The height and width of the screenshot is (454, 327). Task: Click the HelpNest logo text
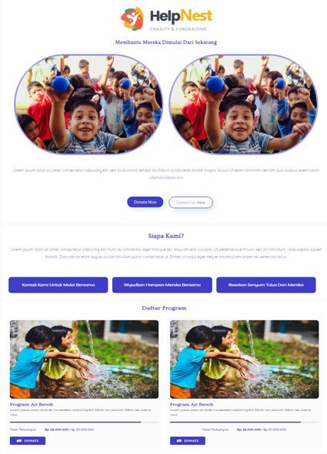click(181, 16)
